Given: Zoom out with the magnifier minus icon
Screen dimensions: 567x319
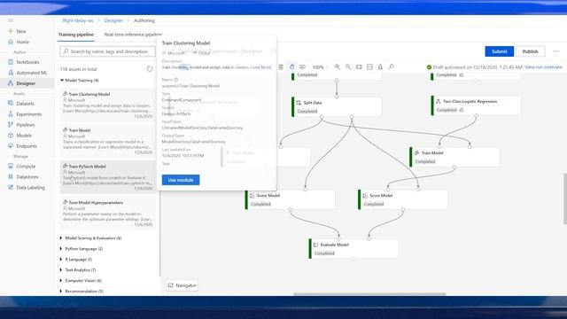Looking at the screenshot, I should click(x=348, y=67).
